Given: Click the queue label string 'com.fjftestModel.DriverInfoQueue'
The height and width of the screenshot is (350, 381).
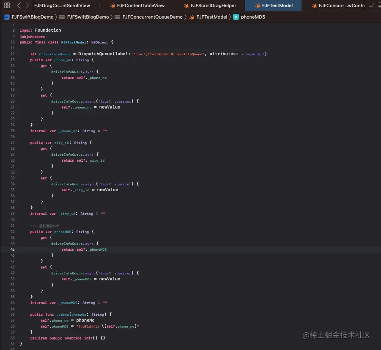Looking at the screenshot, I should point(169,54).
